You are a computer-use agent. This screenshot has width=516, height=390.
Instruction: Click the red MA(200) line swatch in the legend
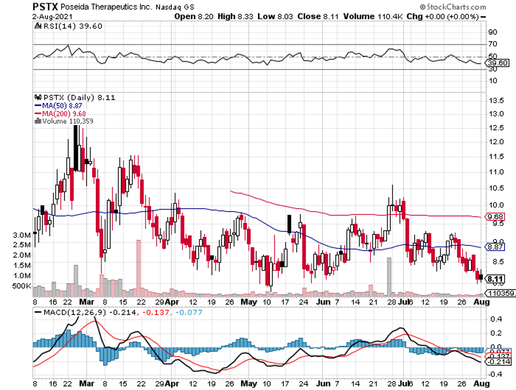(x=37, y=112)
